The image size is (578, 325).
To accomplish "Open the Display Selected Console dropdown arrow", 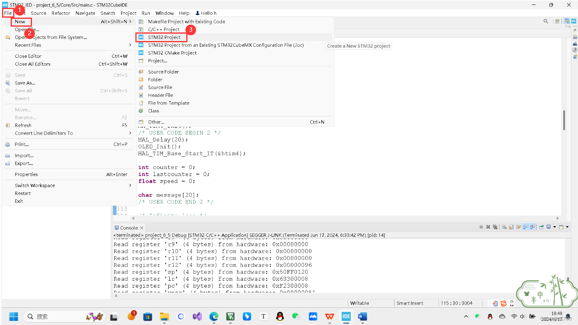I will [555, 227].
